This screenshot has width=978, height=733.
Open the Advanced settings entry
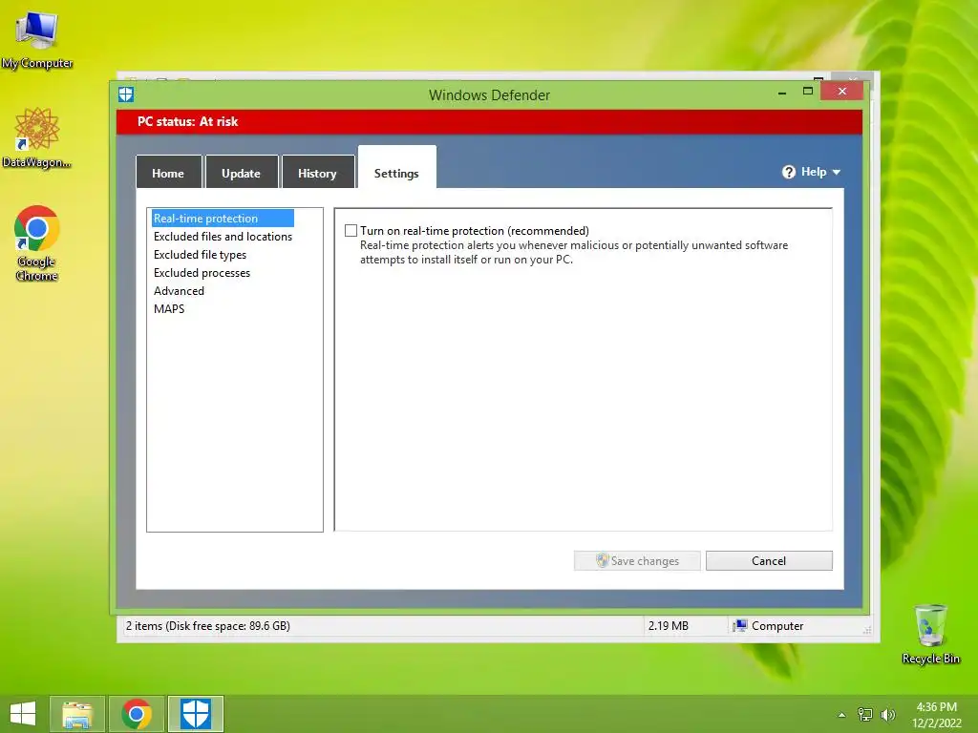[179, 290]
